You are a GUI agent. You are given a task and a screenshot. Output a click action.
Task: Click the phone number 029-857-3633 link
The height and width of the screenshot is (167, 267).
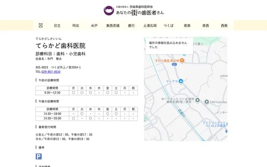point(51,72)
